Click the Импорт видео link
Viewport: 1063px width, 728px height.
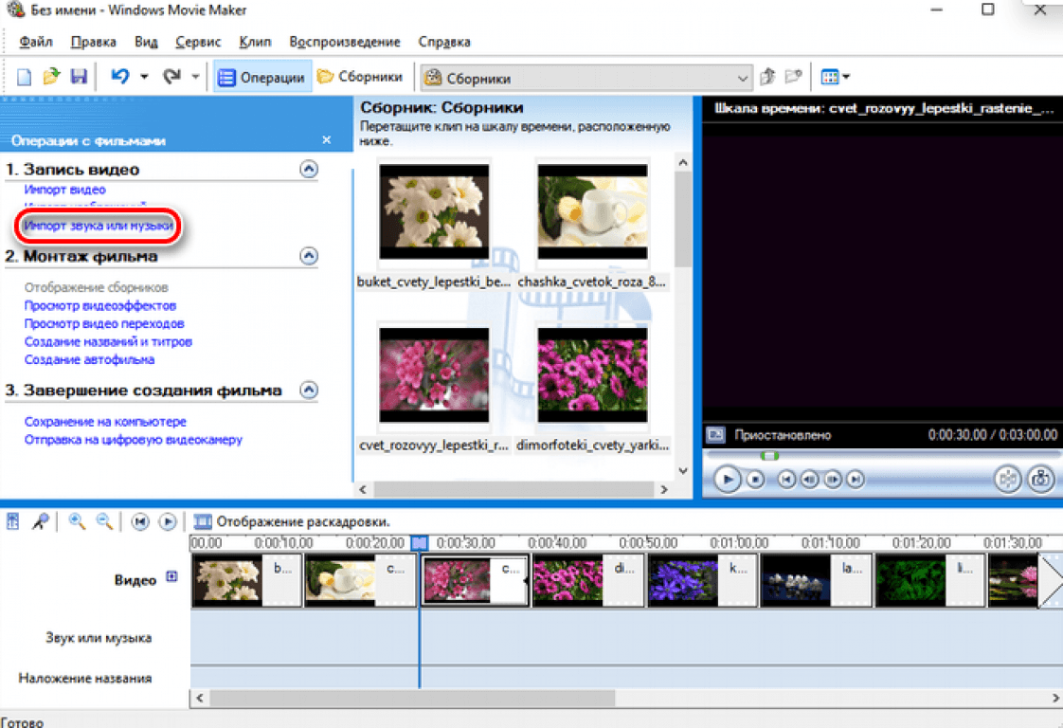(x=65, y=190)
